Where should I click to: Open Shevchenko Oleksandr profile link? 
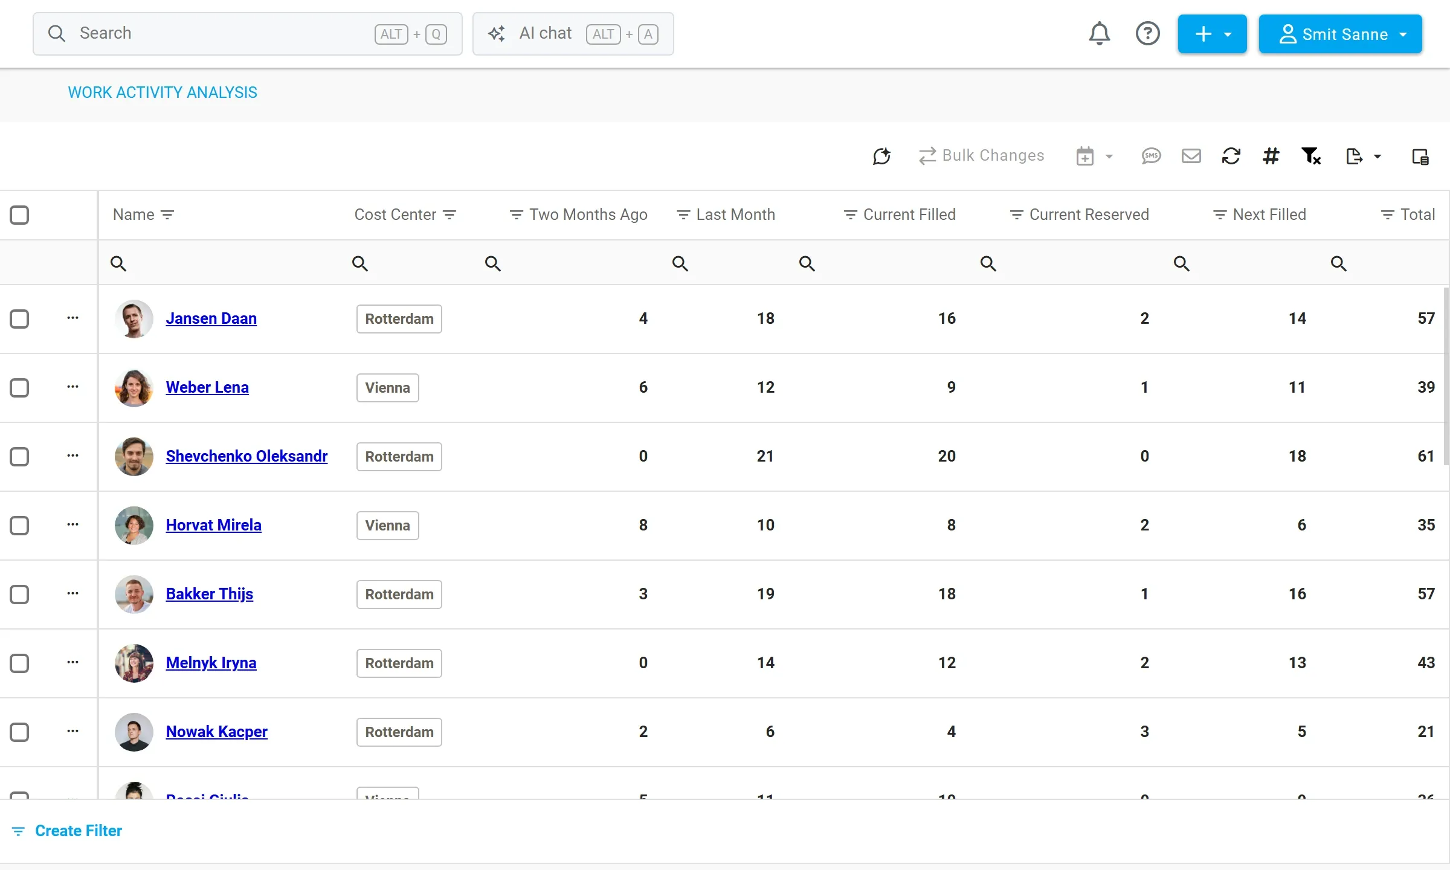[246, 456]
